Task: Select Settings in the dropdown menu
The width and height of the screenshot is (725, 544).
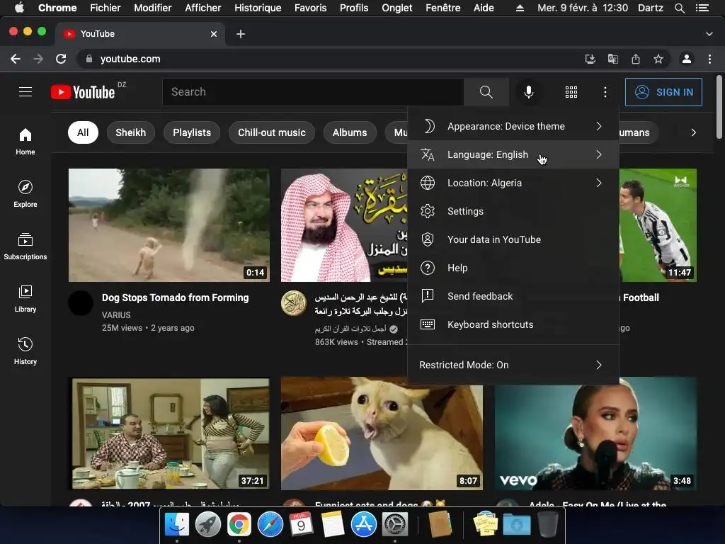Action: point(513,211)
